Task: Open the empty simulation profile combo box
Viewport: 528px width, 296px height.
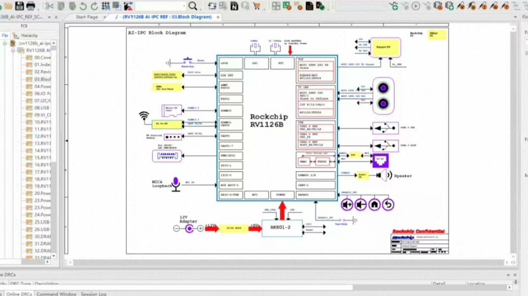Action: [361, 6]
